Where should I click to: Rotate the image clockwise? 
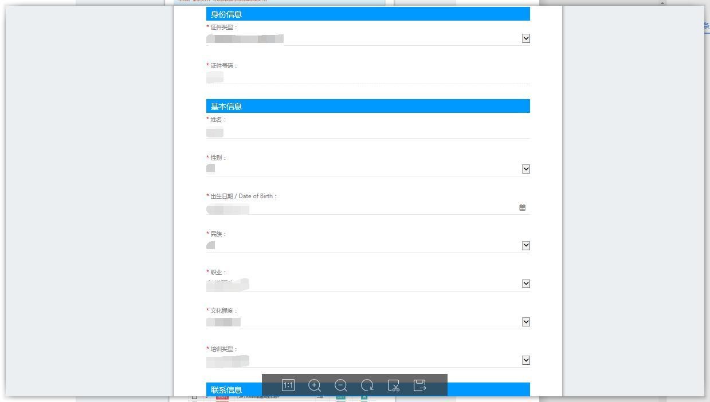367,385
